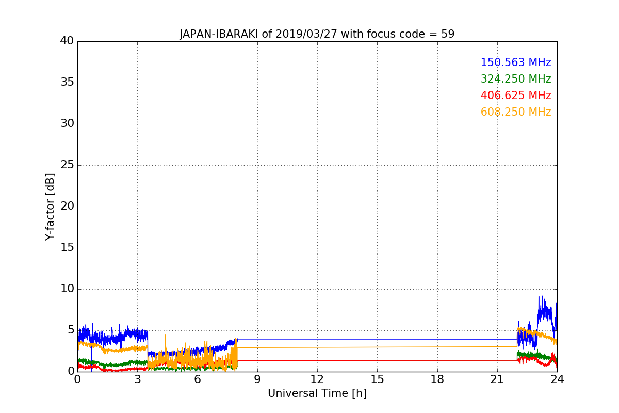Click y-axis tick label 20

coord(67,206)
